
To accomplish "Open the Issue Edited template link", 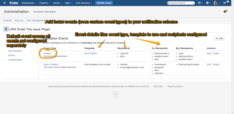I will pos(90,53).
